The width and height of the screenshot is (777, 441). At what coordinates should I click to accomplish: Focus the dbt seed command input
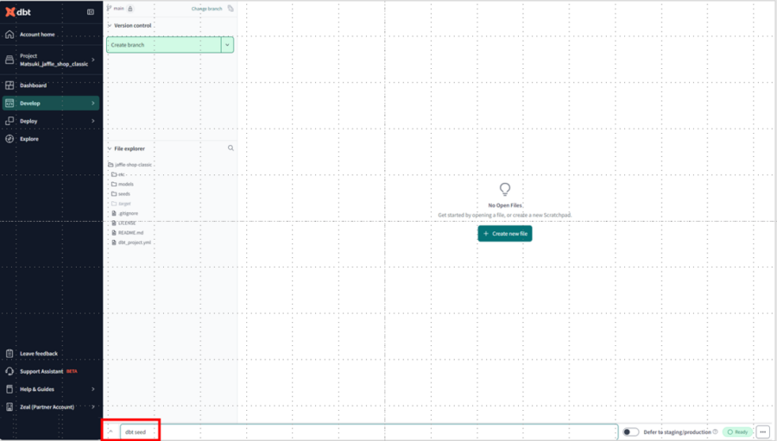tap(369, 432)
